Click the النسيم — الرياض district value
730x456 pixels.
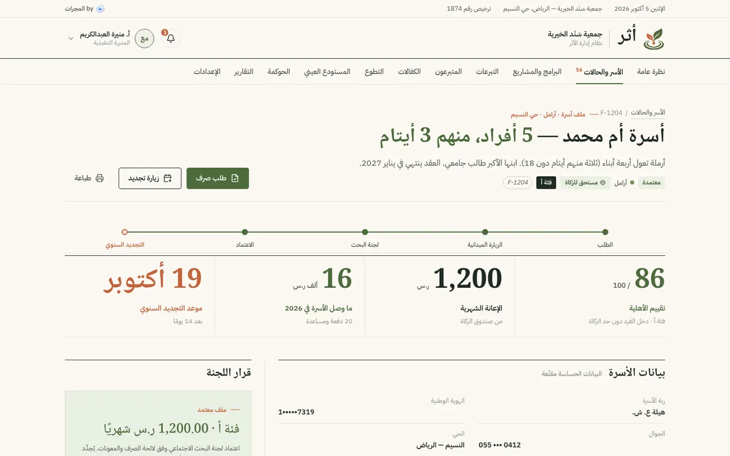point(441,445)
